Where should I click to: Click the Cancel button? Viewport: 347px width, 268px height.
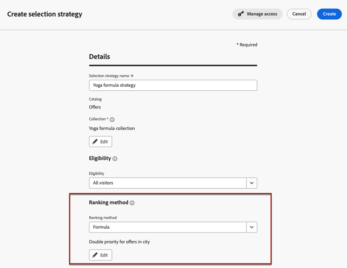pyautogui.click(x=299, y=14)
